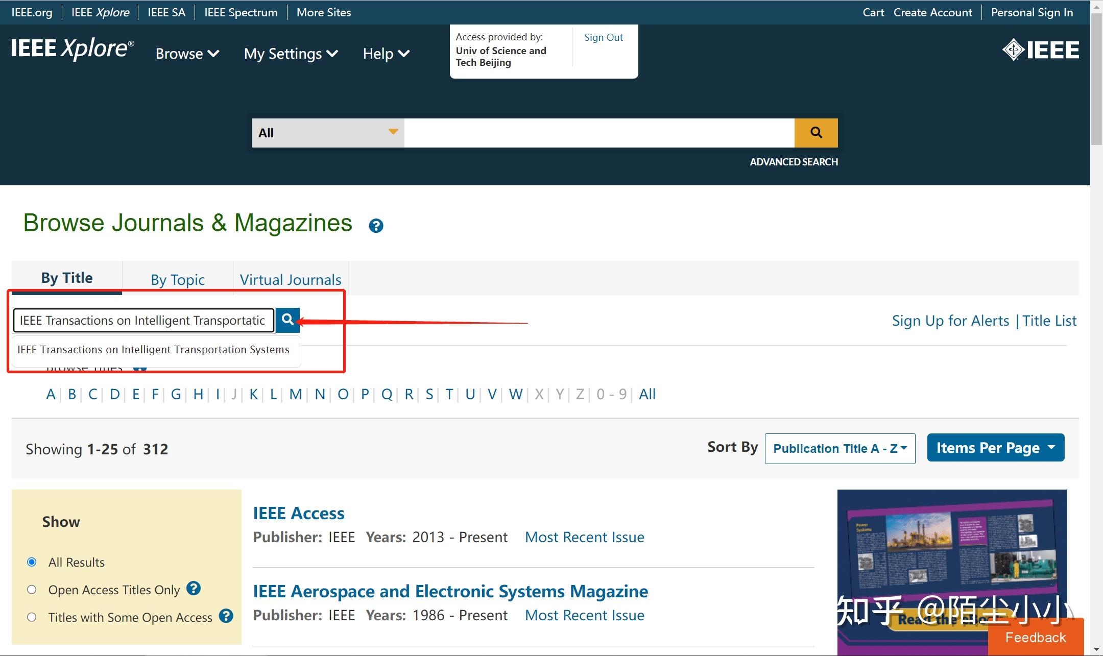The image size is (1103, 656).
Task: Click the IEEE Xplore logo
Action: point(73,49)
